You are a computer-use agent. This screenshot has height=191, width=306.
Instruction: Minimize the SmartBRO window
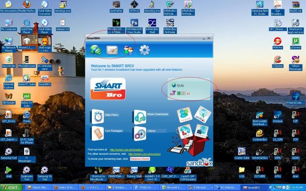pos(204,39)
